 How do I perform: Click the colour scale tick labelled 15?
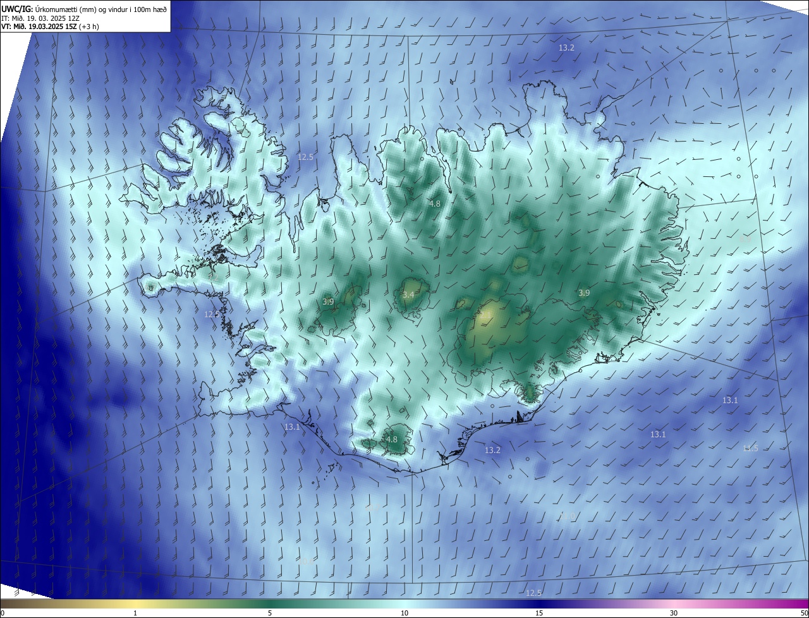pos(539,613)
